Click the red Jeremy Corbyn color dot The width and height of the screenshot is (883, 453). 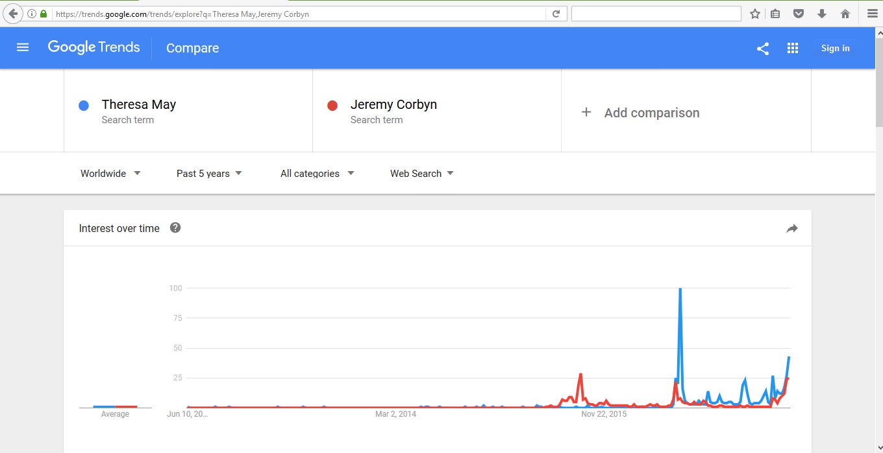[332, 106]
